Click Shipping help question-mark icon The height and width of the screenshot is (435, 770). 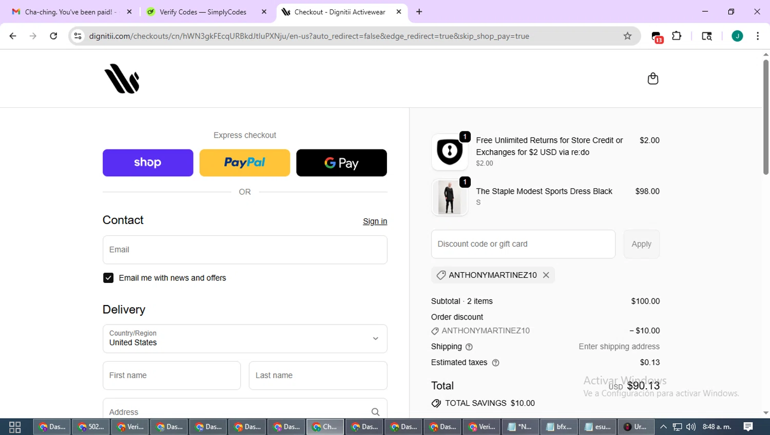tap(469, 347)
